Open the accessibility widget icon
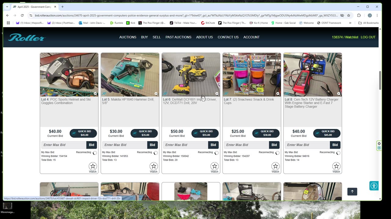 pyautogui.click(x=374, y=186)
